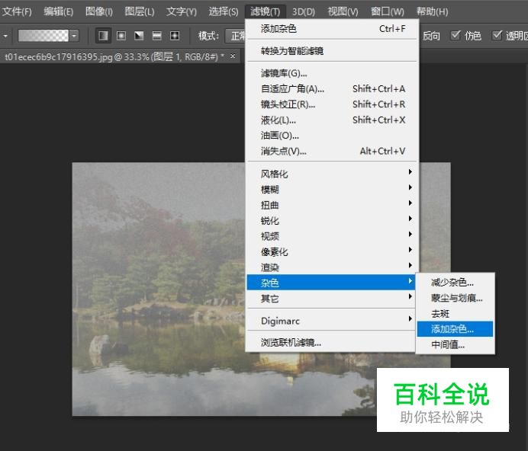The image size is (528, 451).
Task: Choose 油画(O)... filter
Action: click(332, 136)
